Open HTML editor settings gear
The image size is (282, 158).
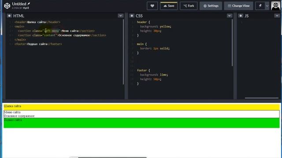[x=9, y=16]
